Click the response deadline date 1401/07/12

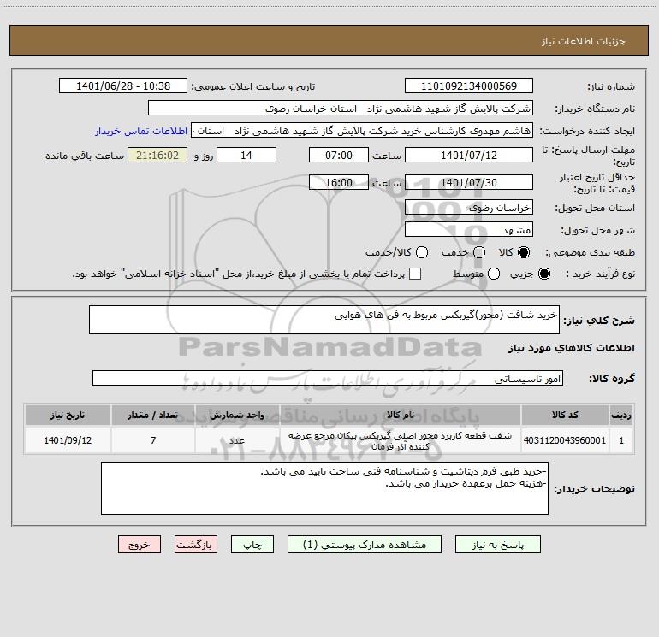(469, 155)
